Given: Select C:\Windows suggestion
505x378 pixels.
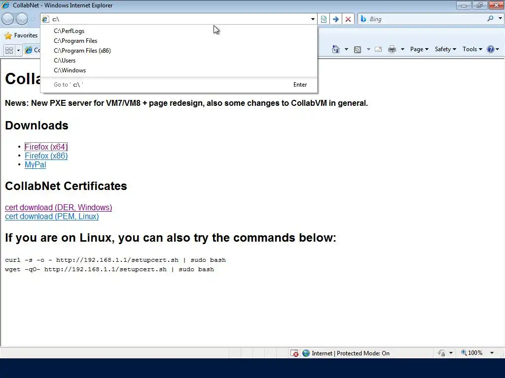Looking at the screenshot, I should tap(179, 70).
